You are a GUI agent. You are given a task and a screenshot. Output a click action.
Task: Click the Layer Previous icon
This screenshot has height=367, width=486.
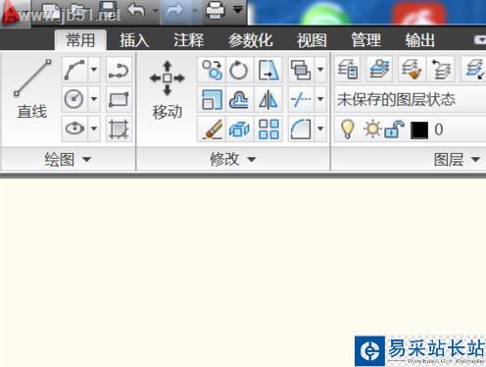441,69
